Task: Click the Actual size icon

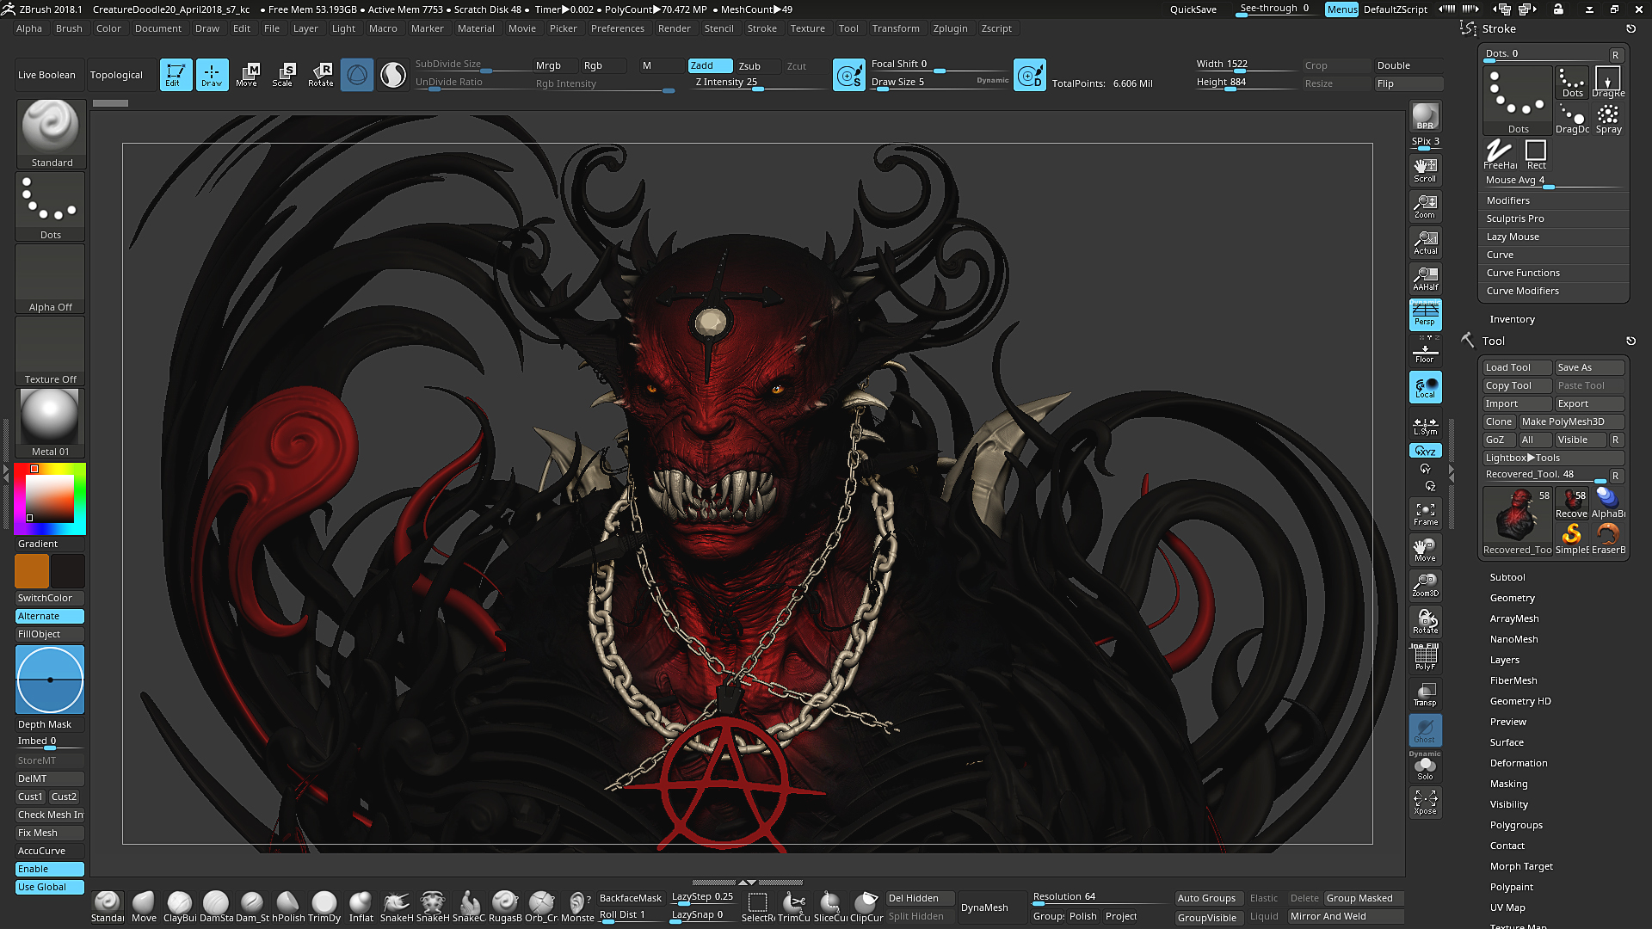Action: [1425, 243]
